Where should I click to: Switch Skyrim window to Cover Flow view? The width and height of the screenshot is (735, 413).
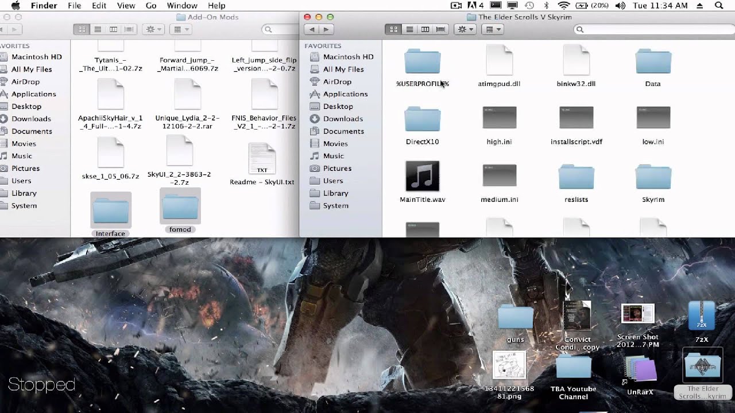click(440, 29)
